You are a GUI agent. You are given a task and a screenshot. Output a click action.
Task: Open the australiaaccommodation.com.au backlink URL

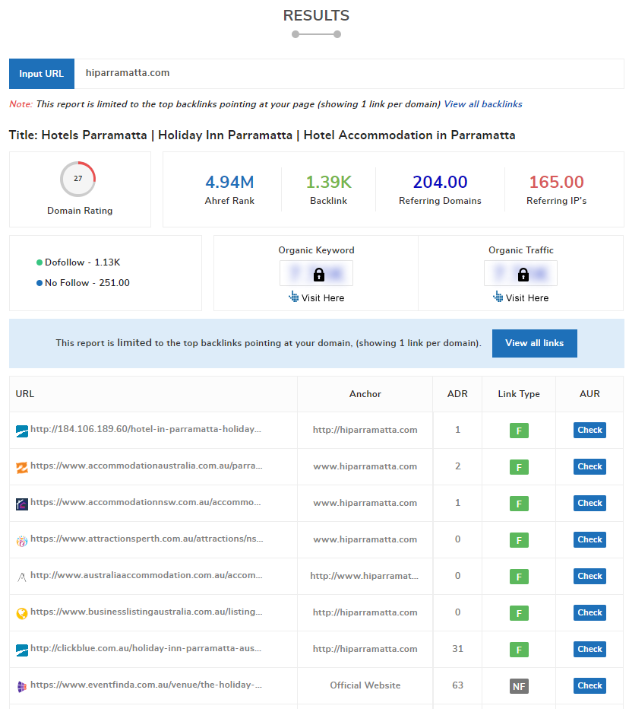tap(147, 575)
